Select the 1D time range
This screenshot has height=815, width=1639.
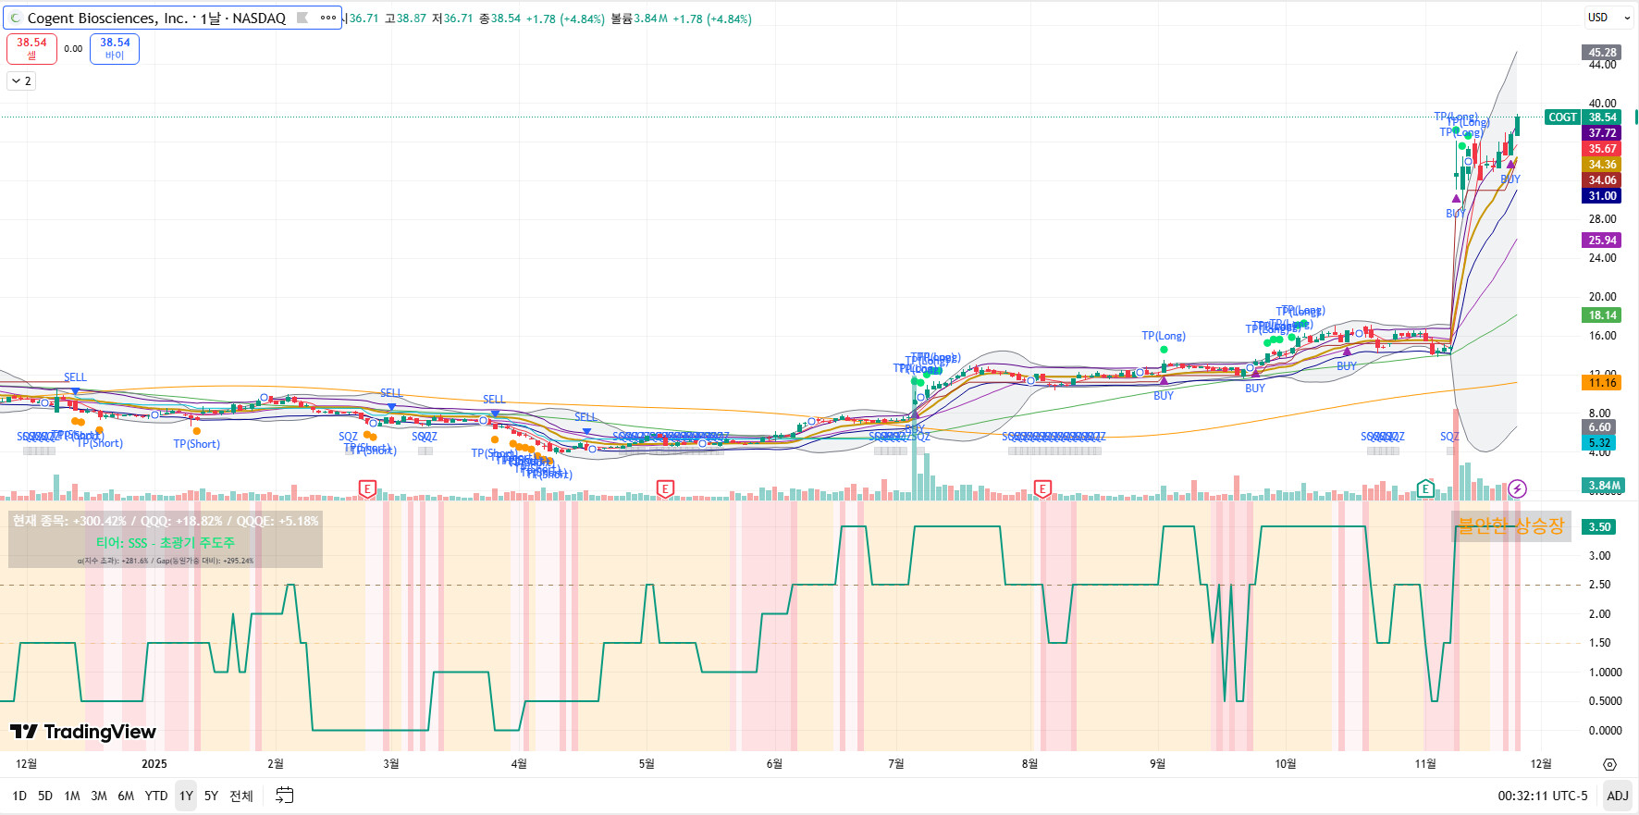tap(19, 796)
